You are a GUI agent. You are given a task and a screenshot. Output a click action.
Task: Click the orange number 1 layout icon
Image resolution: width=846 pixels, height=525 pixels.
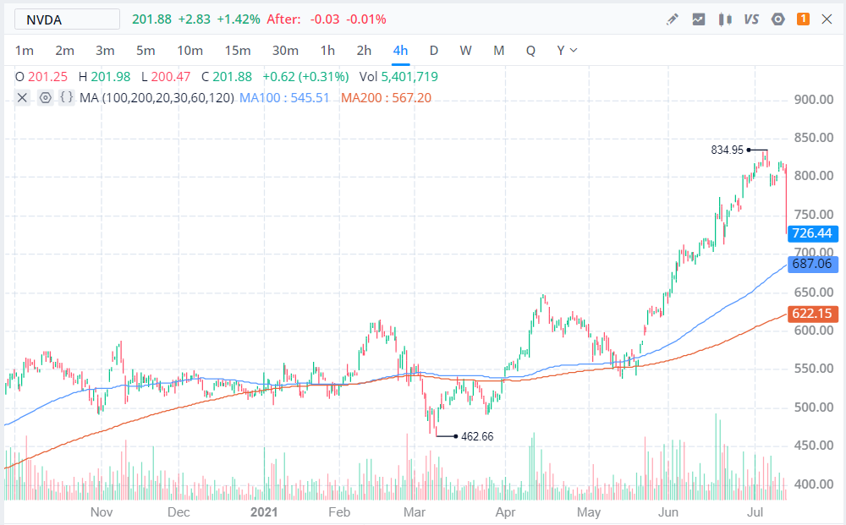(x=803, y=19)
